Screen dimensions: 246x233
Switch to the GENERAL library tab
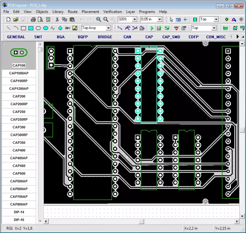point(16,37)
